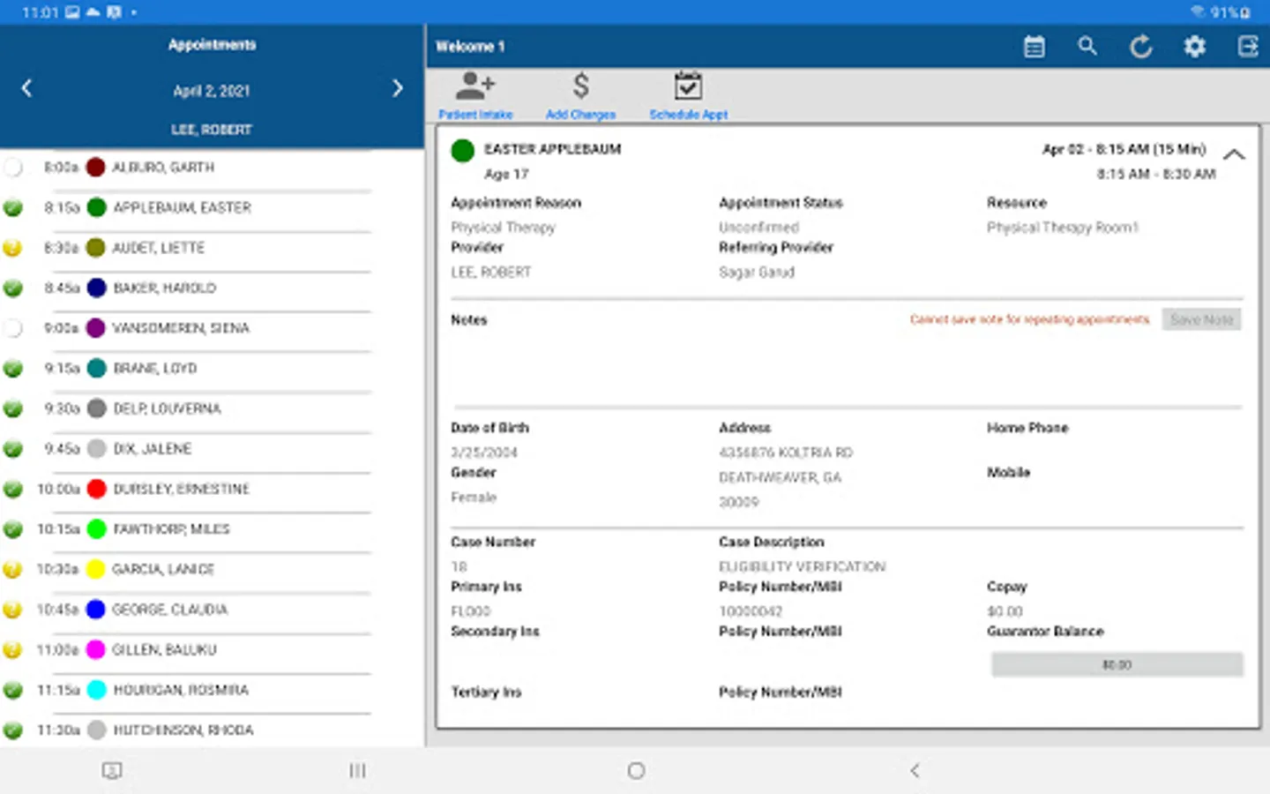Select DURSLEY, ERNESTINE 10:00a appointment
This screenshot has width=1270, height=794.
tap(181, 489)
